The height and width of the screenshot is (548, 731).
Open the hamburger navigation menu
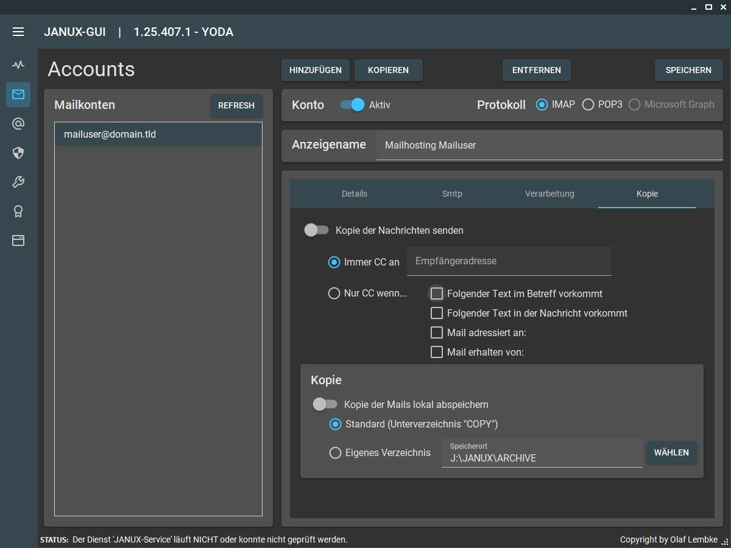pos(18,32)
